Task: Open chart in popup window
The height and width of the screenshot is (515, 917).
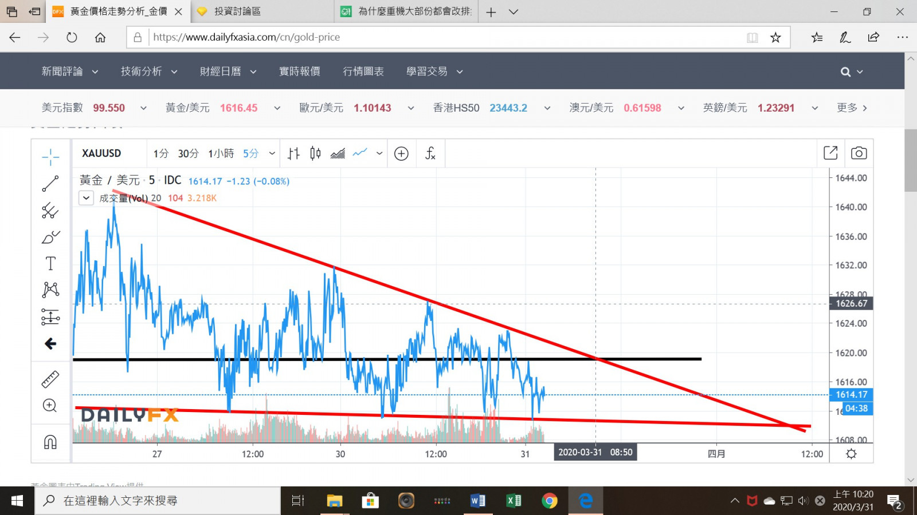Action: click(x=830, y=153)
